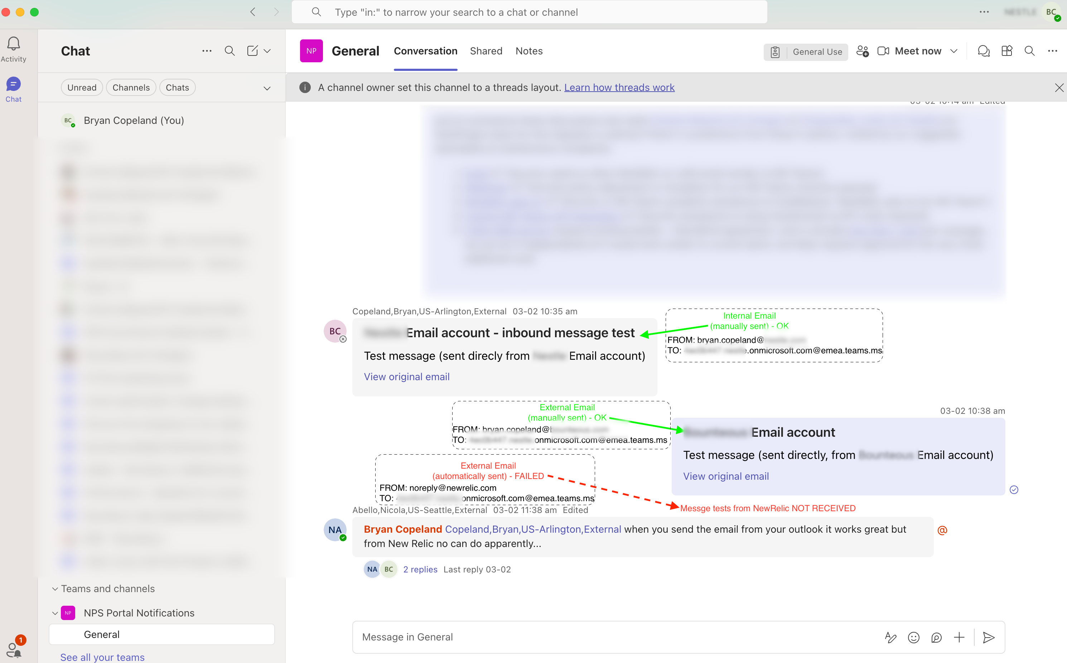Viewport: 1067px width, 663px height.
Task: Open new chat dropdown chevron
Action: [x=267, y=51]
